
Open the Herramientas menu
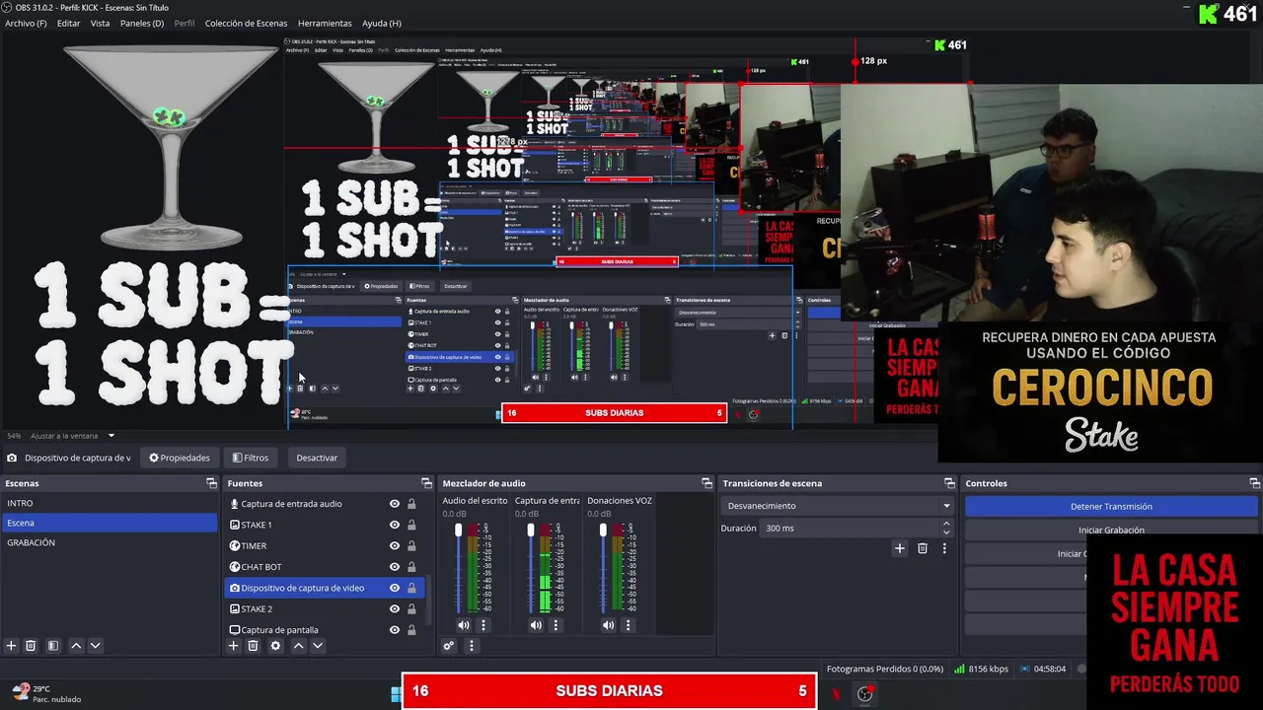point(325,23)
